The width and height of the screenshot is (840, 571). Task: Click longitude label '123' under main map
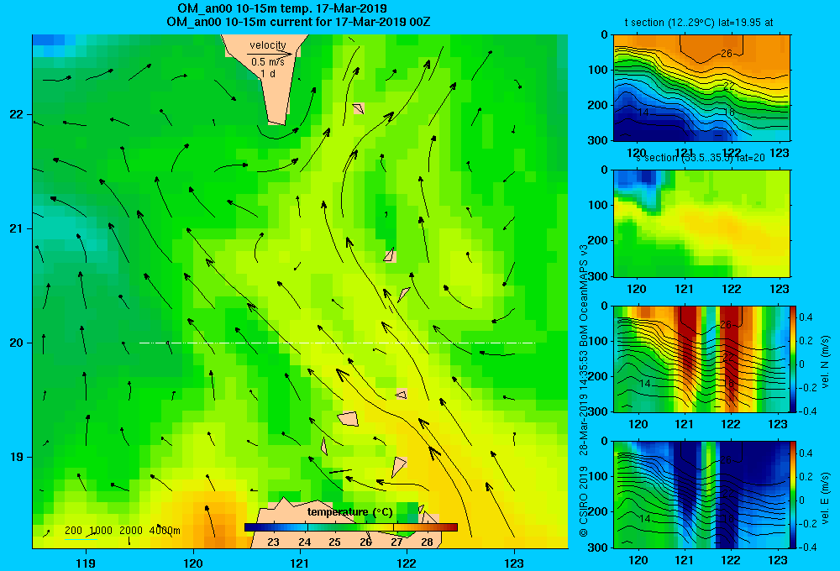[x=514, y=563]
